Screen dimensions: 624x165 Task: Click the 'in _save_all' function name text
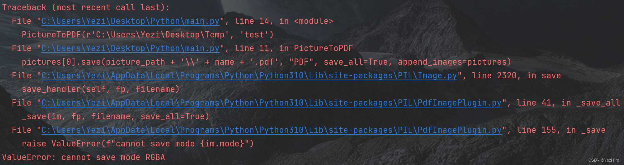click(591, 103)
